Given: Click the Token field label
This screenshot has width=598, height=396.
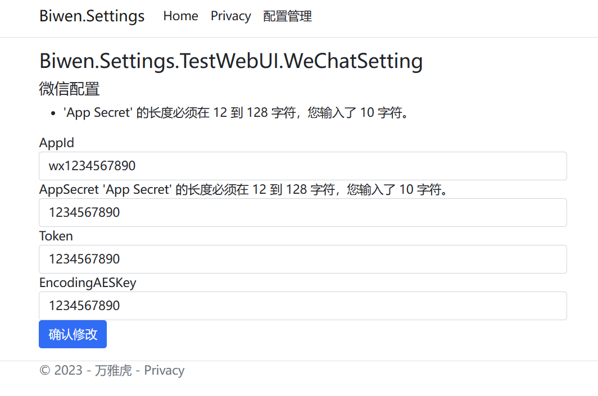Looking at the screenshot, I should [56, 236].
